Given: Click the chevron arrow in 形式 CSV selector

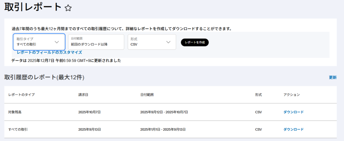Looking at the screenshot, I should pyautogui.click(x=169, y=42).
